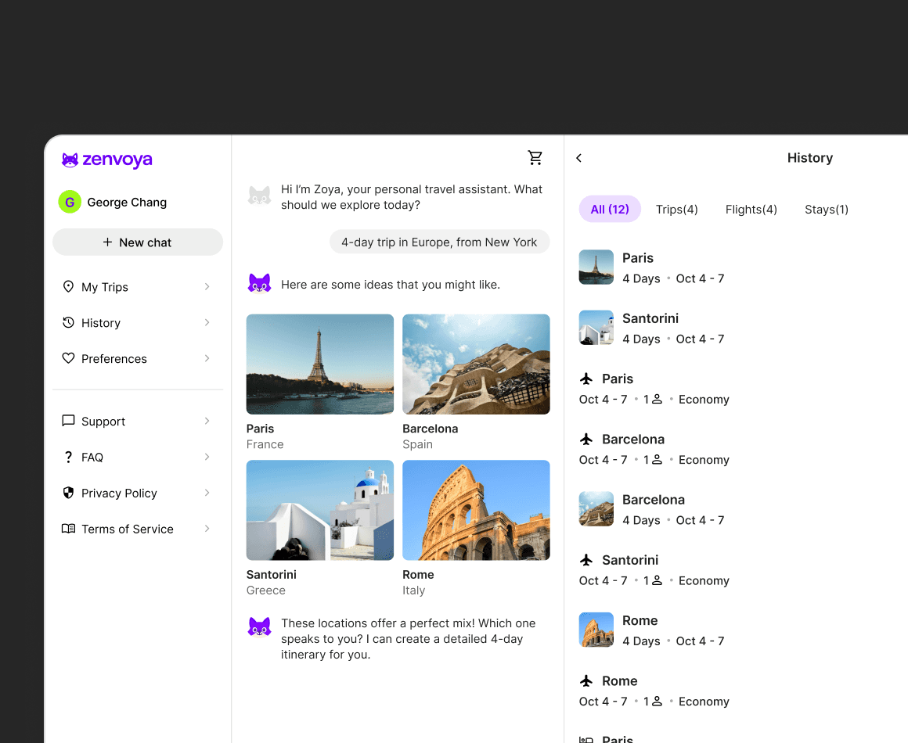Click the History panel title
908x743 pixels.
coord(809,158)
